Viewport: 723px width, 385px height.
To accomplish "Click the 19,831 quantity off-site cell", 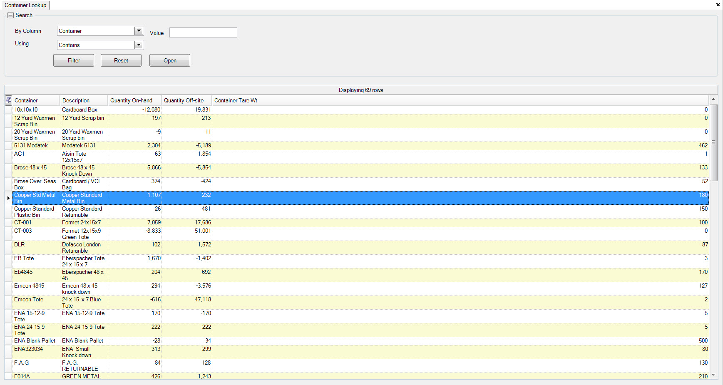I will (x=187, y=110).
